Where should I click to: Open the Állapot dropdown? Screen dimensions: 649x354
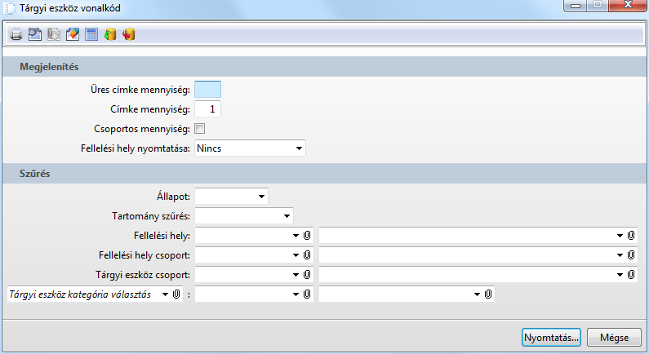pyautogui.click(x=231, y=196)
